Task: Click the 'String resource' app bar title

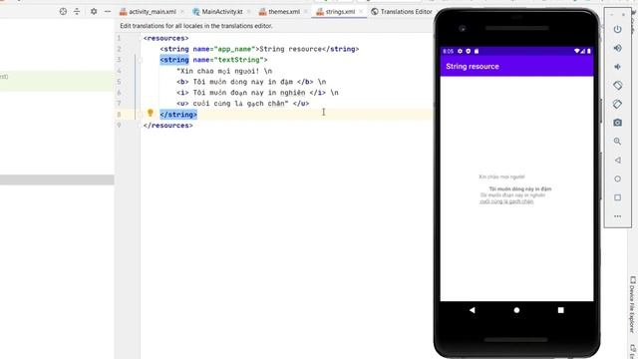Action: pos(472,67)
